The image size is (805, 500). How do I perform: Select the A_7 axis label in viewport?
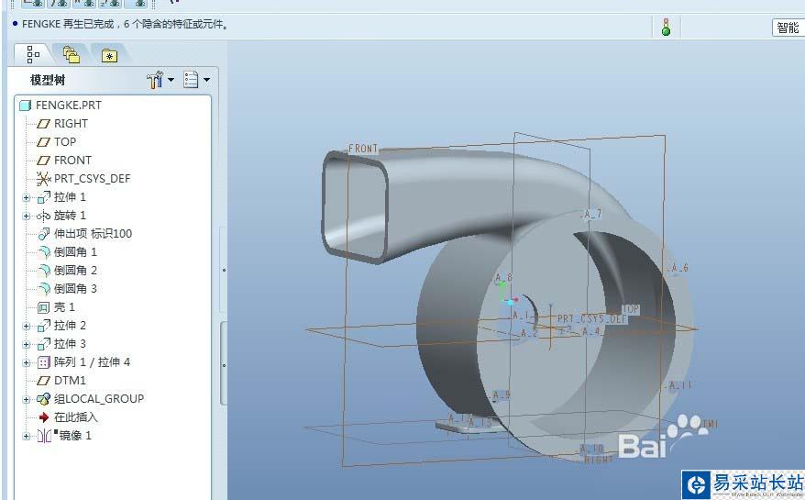click(592, 214)
